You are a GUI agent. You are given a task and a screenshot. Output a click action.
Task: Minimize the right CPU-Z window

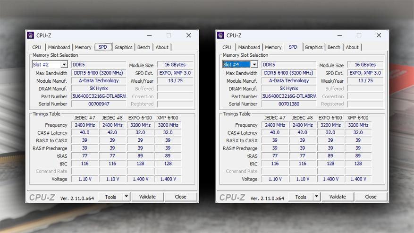pyautogui.click(x=339, y=35)
